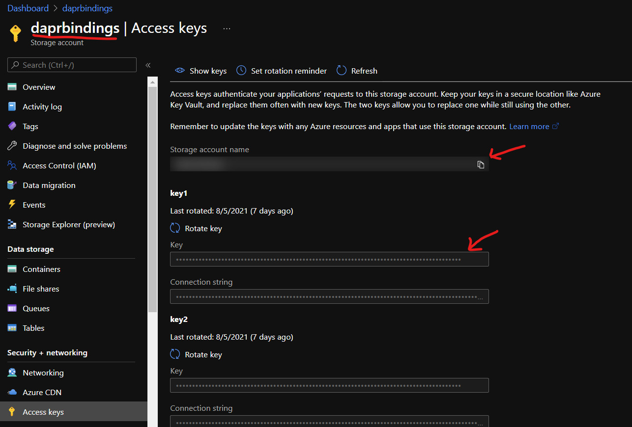
Task: Go to Containers under Data storage
Action: click(41, 269)
